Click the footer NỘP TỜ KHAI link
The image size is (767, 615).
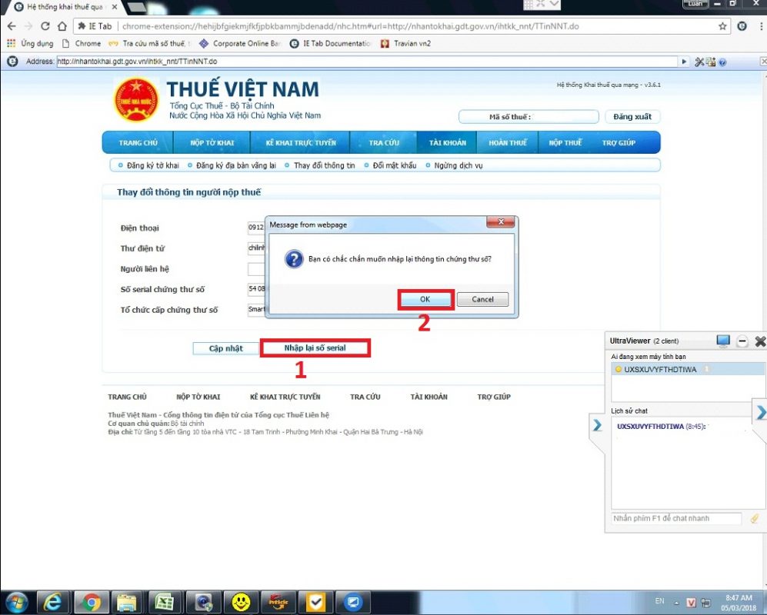click(198, 397)
